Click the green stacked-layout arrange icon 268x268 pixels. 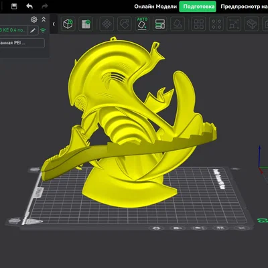160,24
